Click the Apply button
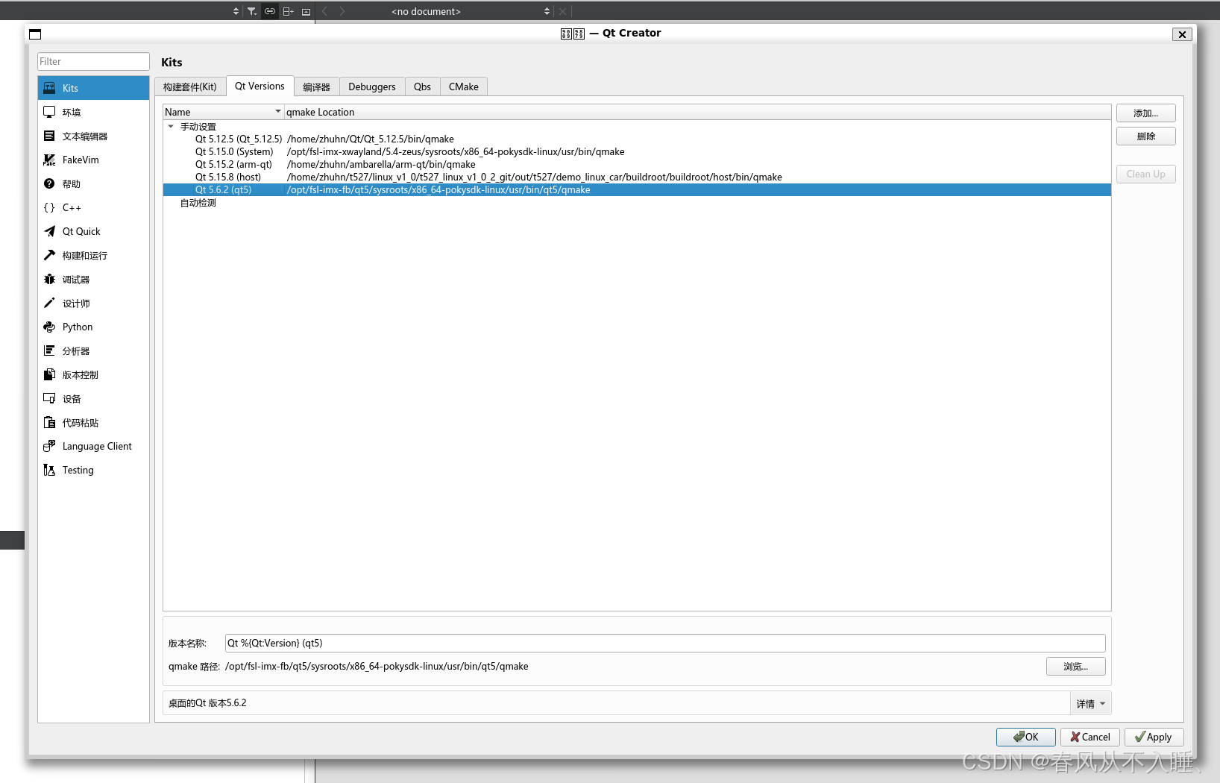This screenshot has height=783, width=1220. click(1154, 737)
